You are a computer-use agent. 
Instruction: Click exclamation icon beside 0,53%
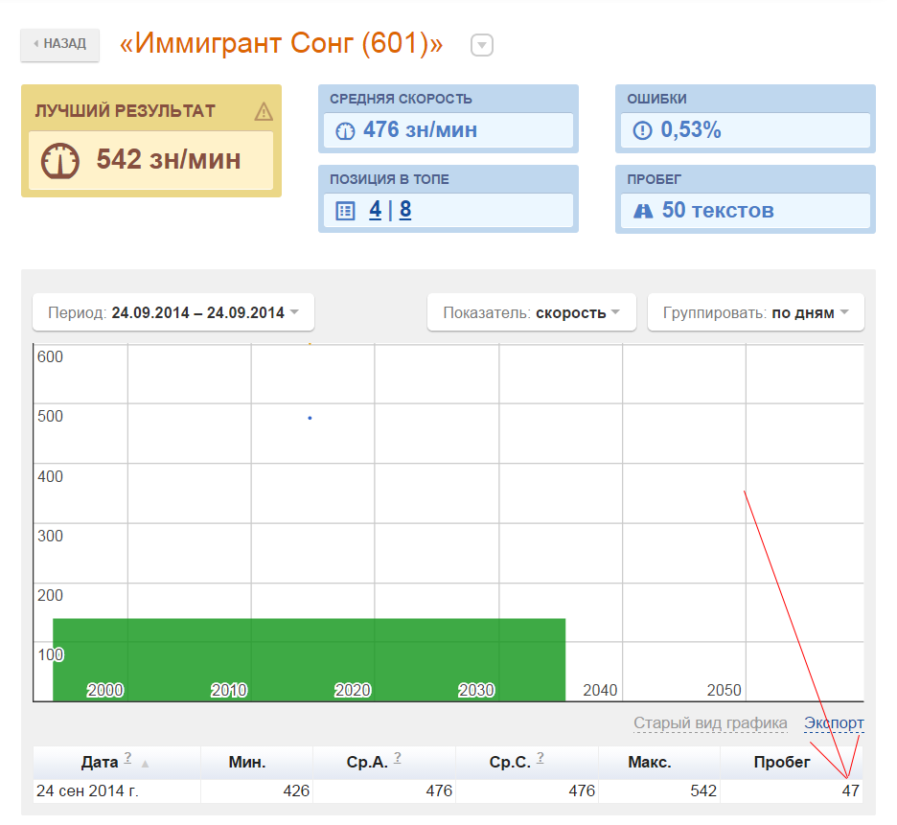tap(642, 130)
